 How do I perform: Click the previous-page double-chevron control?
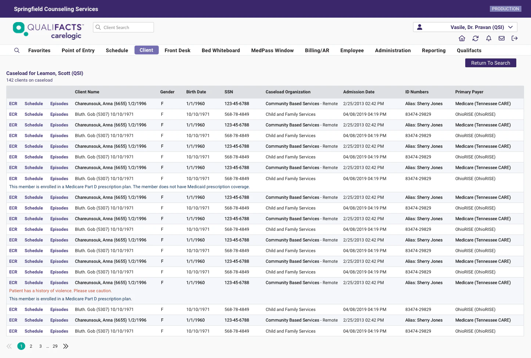(9, 346)
